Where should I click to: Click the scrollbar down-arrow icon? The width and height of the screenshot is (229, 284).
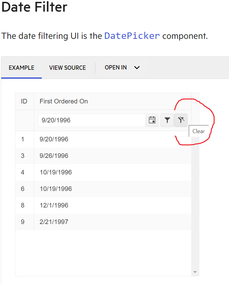point(195,271)
